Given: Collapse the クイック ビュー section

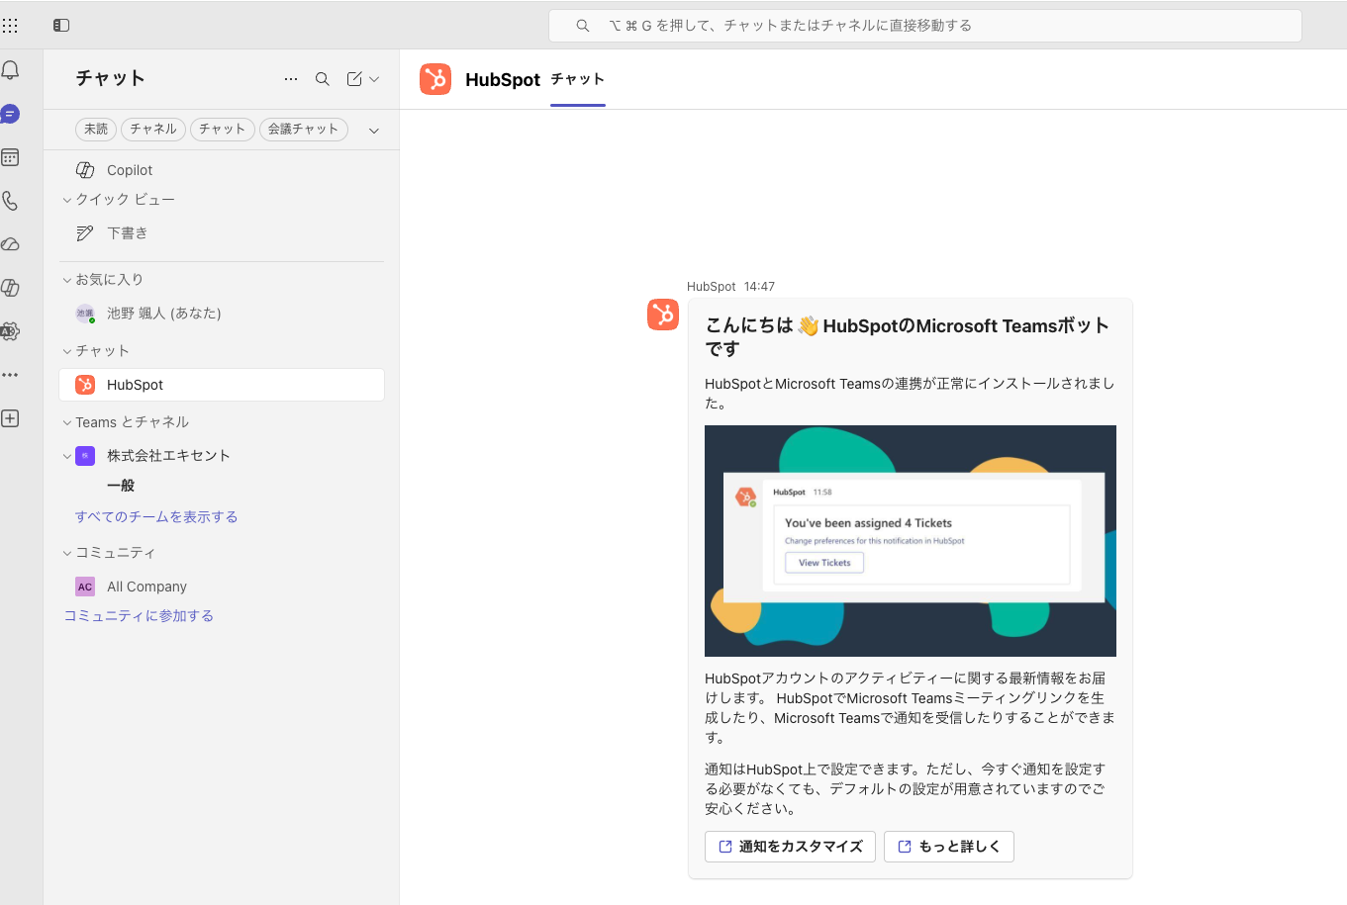Looking at the screenshot, I should pyautogui.click(x=67, y=200).
